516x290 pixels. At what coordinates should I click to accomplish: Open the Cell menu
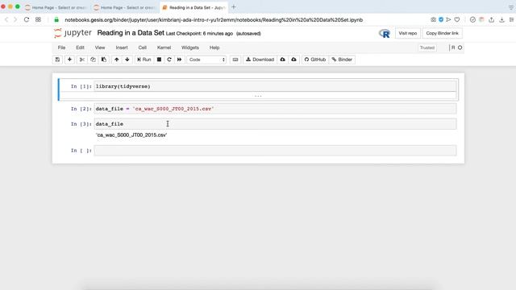(x=142, y=48)
